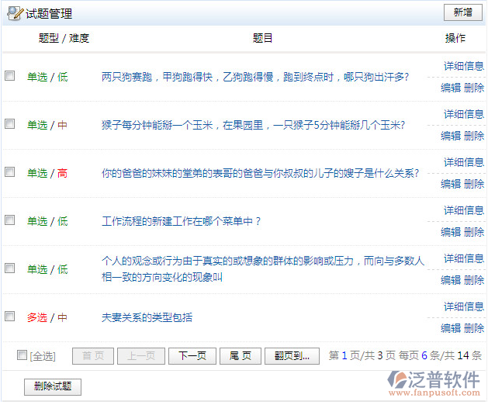Open 详细信息 for 你的爸爸的妹妹 row
488x405 pixels.
pyautogui.click(x=464, y=162)
